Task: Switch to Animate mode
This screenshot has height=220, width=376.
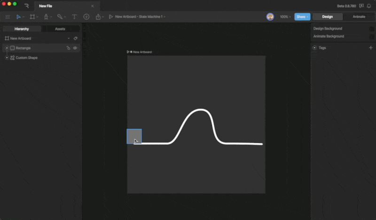Action: click(358, 16)
